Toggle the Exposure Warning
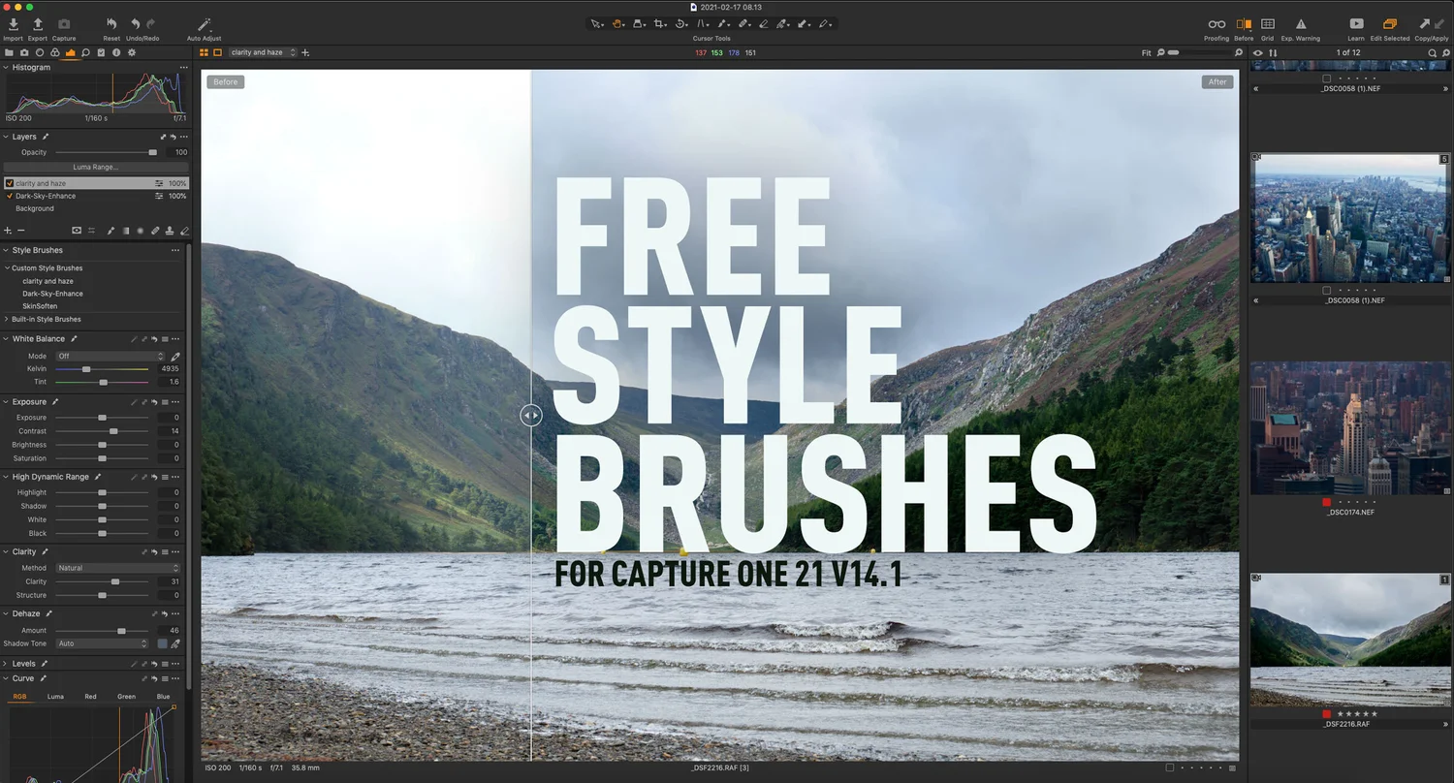This screenshot has height=783, width=1454. click(1301, 24)
